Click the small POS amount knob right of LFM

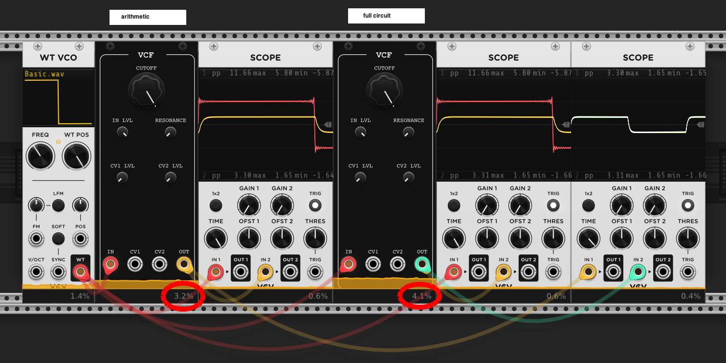(x=81, y=205)
